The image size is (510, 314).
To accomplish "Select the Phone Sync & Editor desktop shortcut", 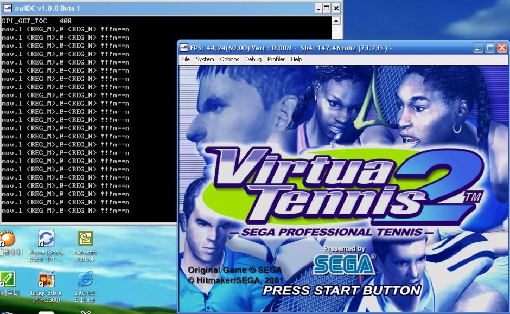I will pos(46,246).
